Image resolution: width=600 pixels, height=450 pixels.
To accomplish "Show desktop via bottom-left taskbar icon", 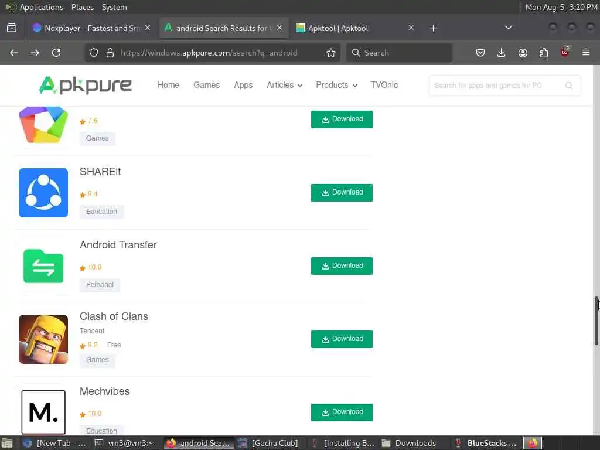I will [x=7, y=443].
